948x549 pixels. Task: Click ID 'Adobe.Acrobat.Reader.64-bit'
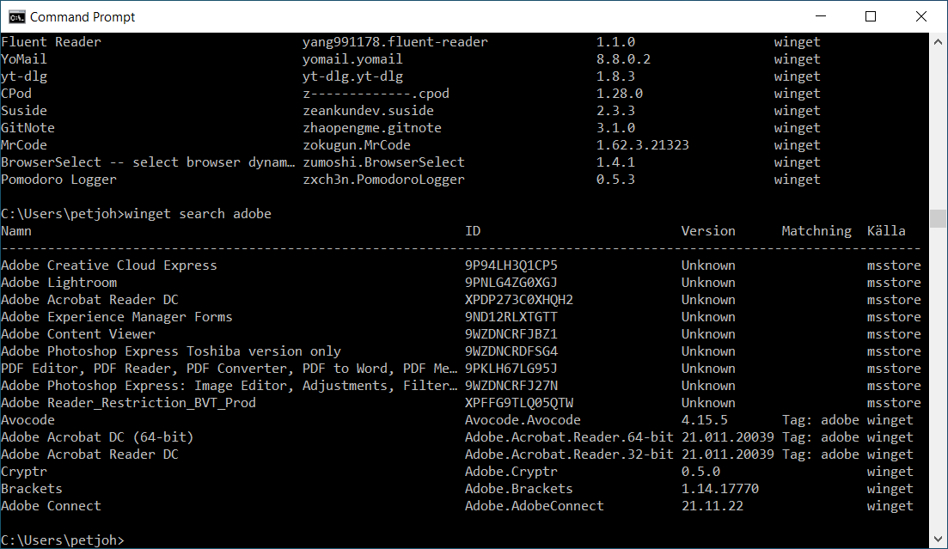click(569, 437)
